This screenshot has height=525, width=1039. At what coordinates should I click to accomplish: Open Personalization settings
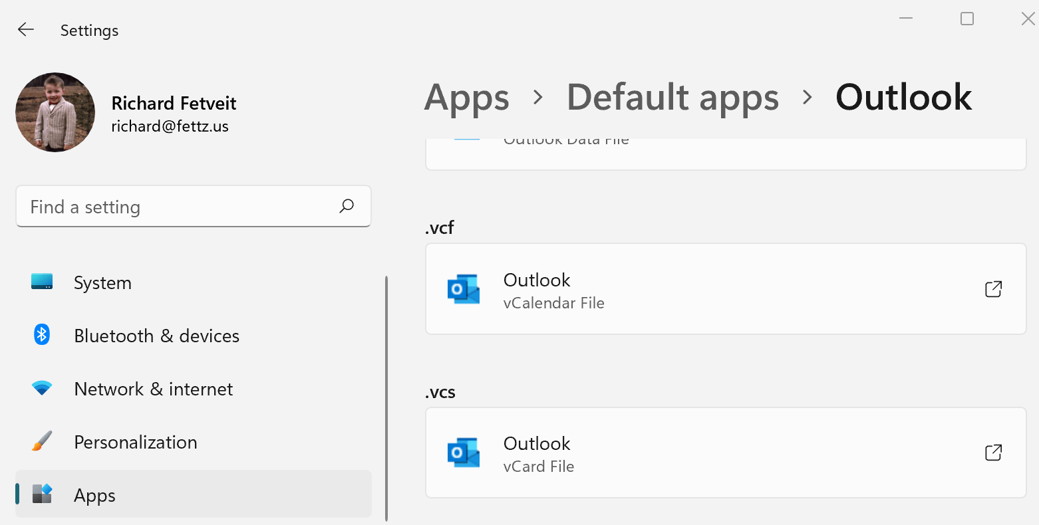(x=135, y=443)
